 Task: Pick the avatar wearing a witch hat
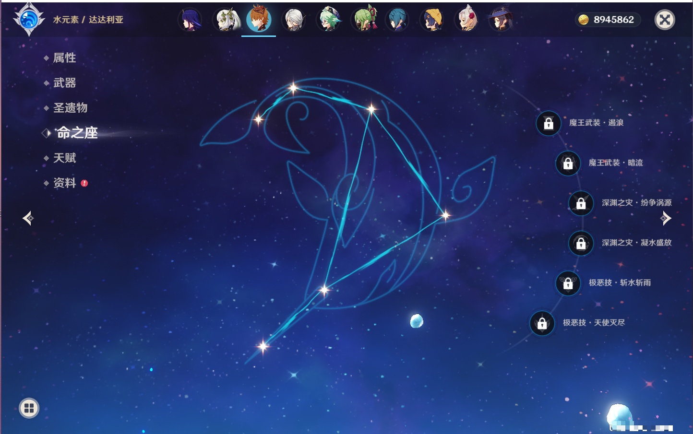tap(500, 20)
